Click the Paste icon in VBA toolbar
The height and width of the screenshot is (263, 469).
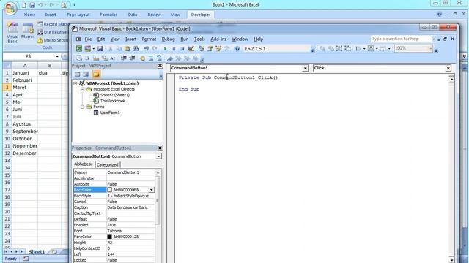click(x=128, y=49)
